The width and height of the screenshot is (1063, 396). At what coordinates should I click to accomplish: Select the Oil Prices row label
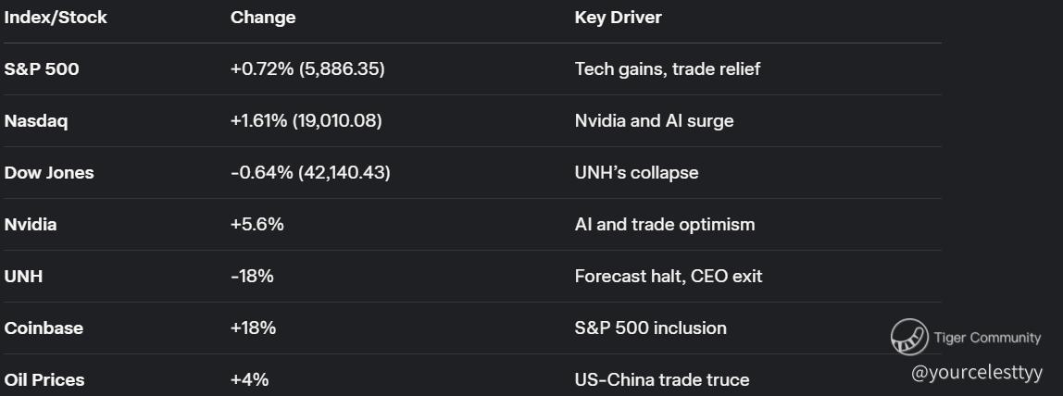point(44,380)
